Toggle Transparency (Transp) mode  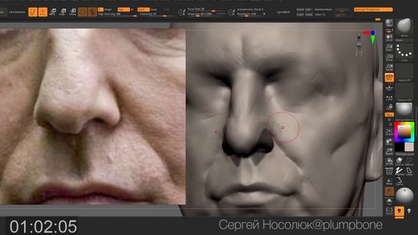click(x=389, y=181)
